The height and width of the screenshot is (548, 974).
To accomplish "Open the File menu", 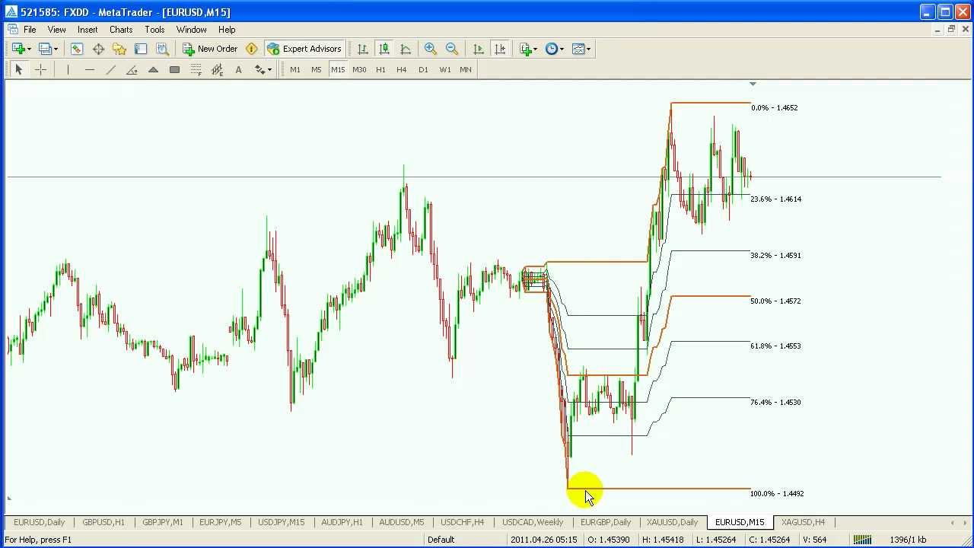I will click(30, 30).
